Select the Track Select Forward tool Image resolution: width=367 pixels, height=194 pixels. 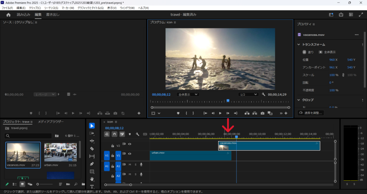pyautogui.click(x=92, y=133)
